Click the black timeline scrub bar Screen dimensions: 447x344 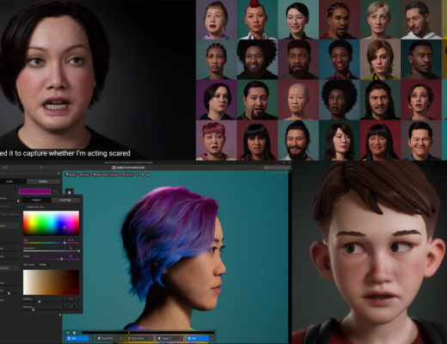tap(149, 333)
